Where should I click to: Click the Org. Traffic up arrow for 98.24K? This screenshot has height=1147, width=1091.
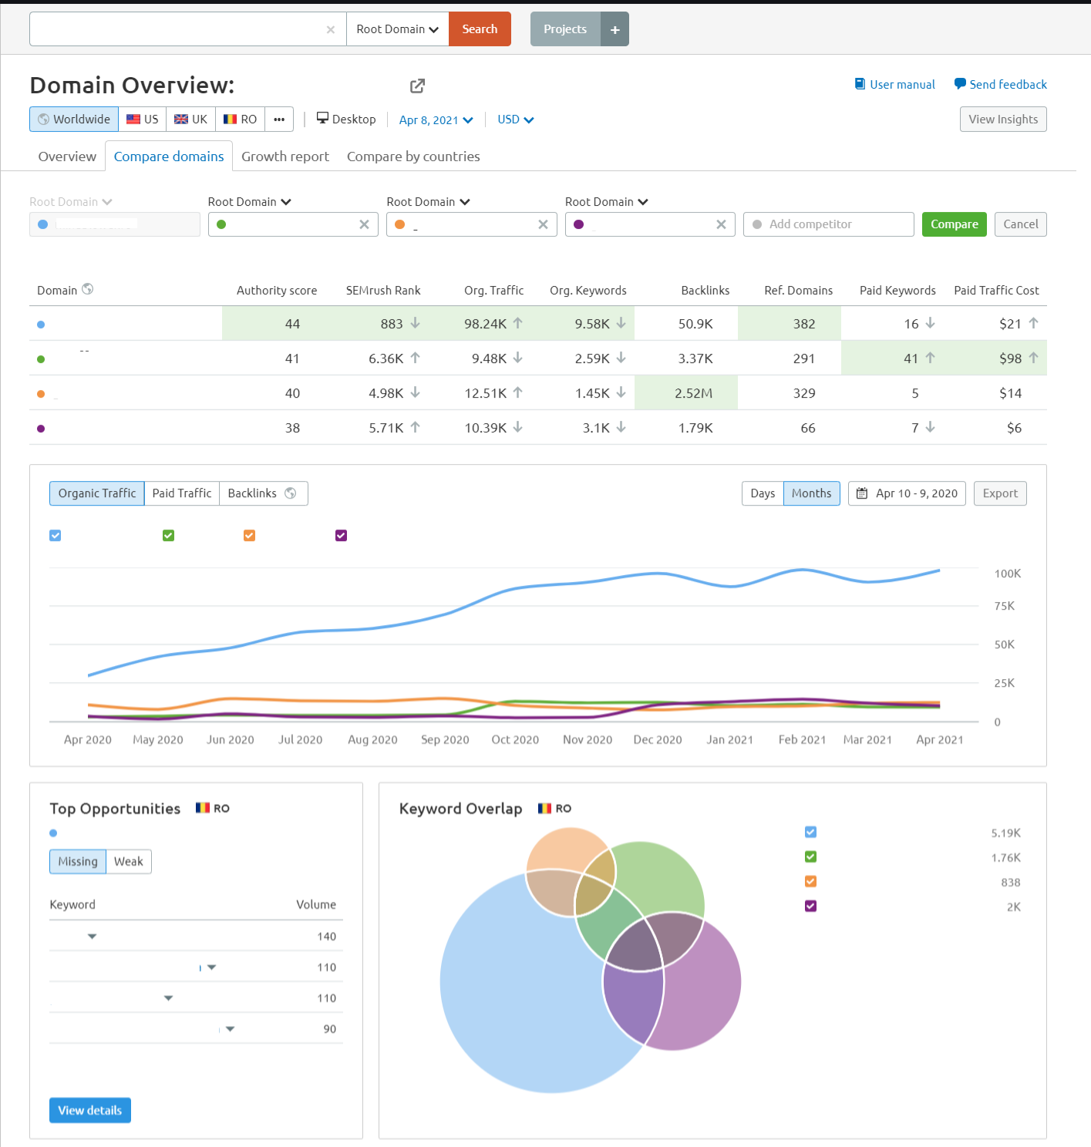[518, 323]
